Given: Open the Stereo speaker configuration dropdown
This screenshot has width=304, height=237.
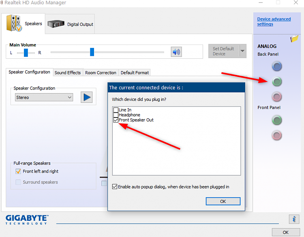Looking at the screenshot, I should pyautogui.click(x=44, y=97).
